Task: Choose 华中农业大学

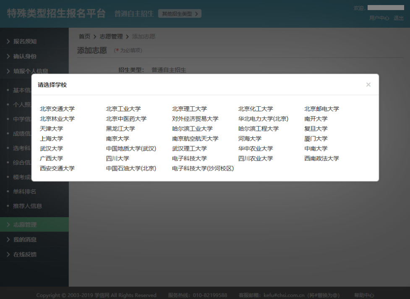Action: (x=256, y=149)
